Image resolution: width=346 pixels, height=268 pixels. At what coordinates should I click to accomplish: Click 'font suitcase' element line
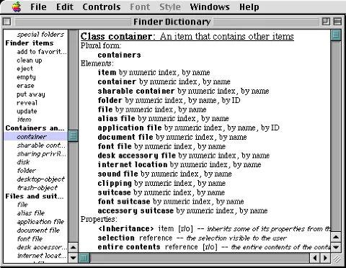click(171, 202)
